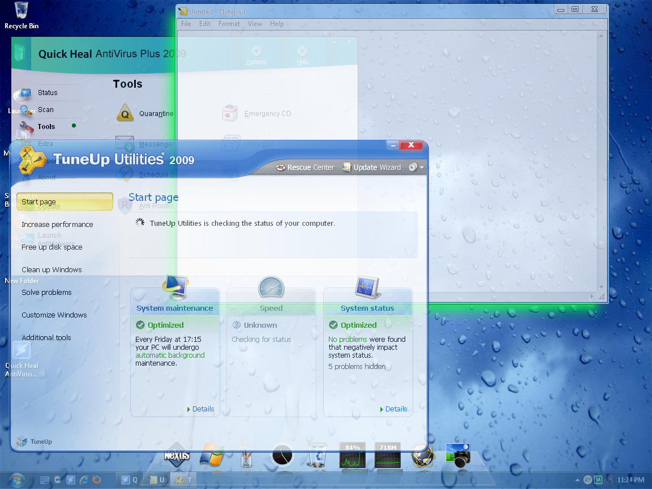Select Free up disk space category
Screen dimensions: 652x489
[x=52, y=247]
